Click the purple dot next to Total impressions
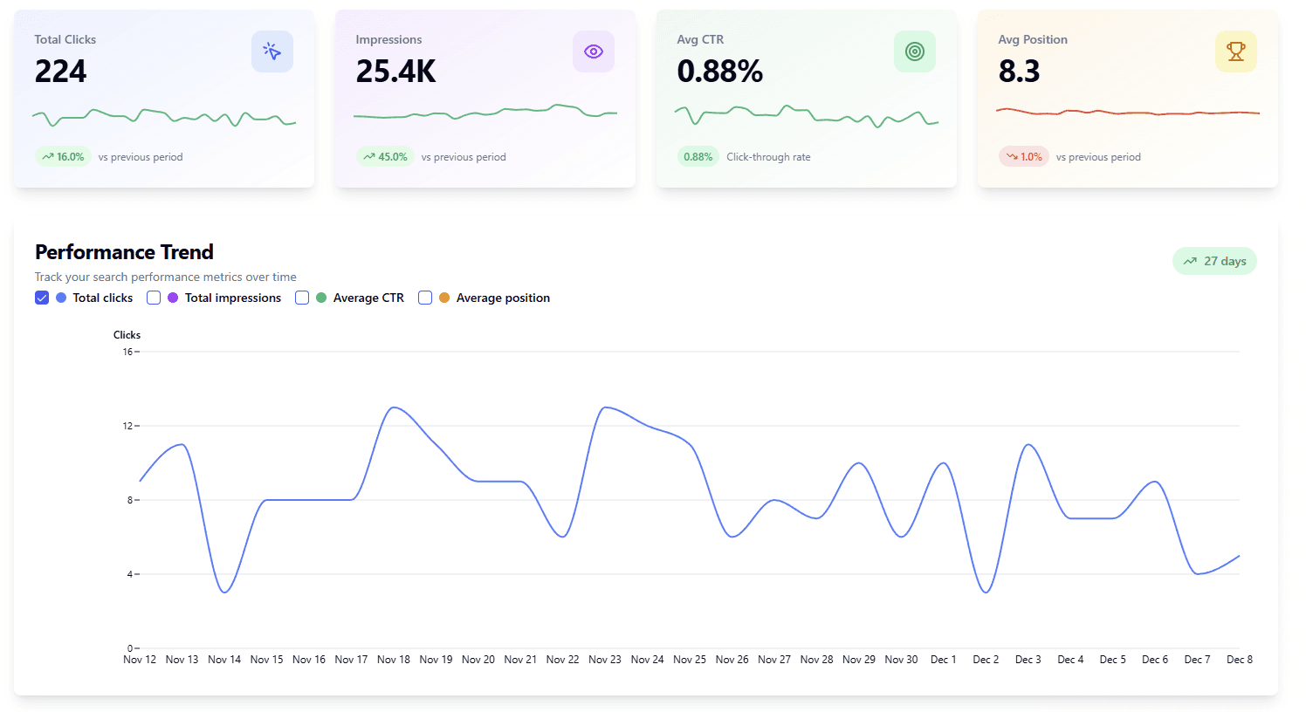 [x=172, y=298]
